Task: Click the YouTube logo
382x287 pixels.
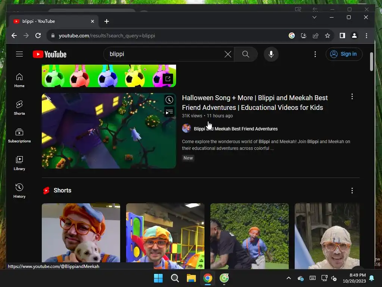Action: click(50, 54)
